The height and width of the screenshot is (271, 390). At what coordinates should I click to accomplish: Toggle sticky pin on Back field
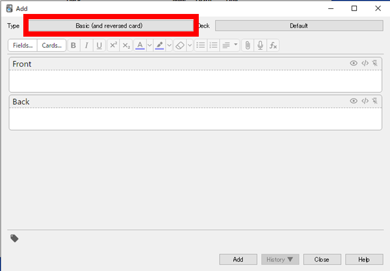click(375, 101)
